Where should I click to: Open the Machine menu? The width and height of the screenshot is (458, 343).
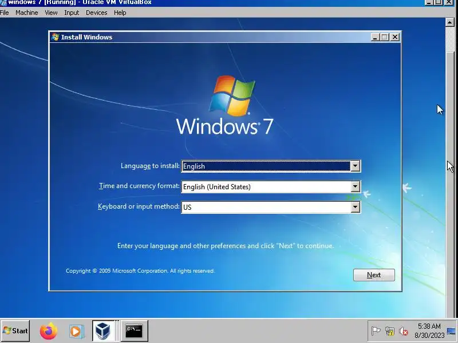tap(26, 13)
